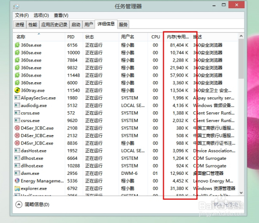This screenshot has height=223, width=259.
Task: Select CPU value 01 for dwm.exe
Action: [x=155, y=173]
